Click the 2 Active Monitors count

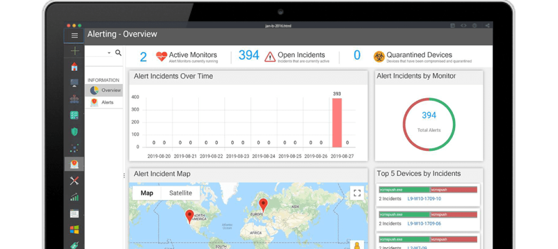pyautogui.click(x=143, y=57)
